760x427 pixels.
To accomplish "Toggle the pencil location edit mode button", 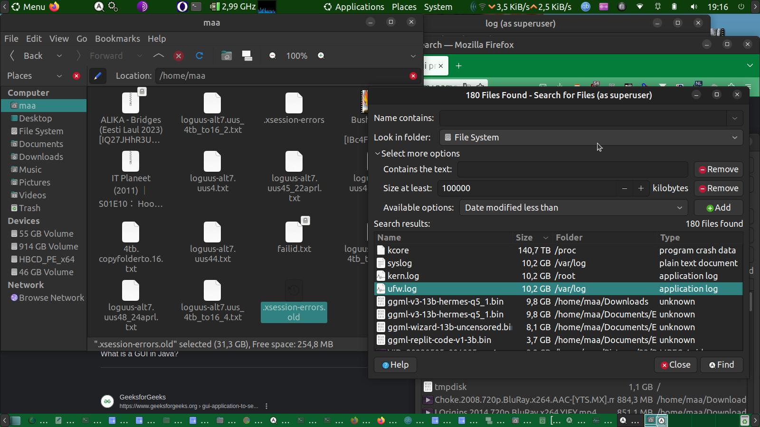I will tap(98, 76).
